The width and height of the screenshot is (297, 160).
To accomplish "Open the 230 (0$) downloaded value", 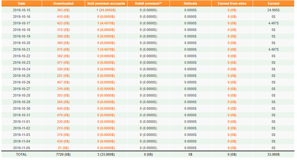I will [63, 122].
